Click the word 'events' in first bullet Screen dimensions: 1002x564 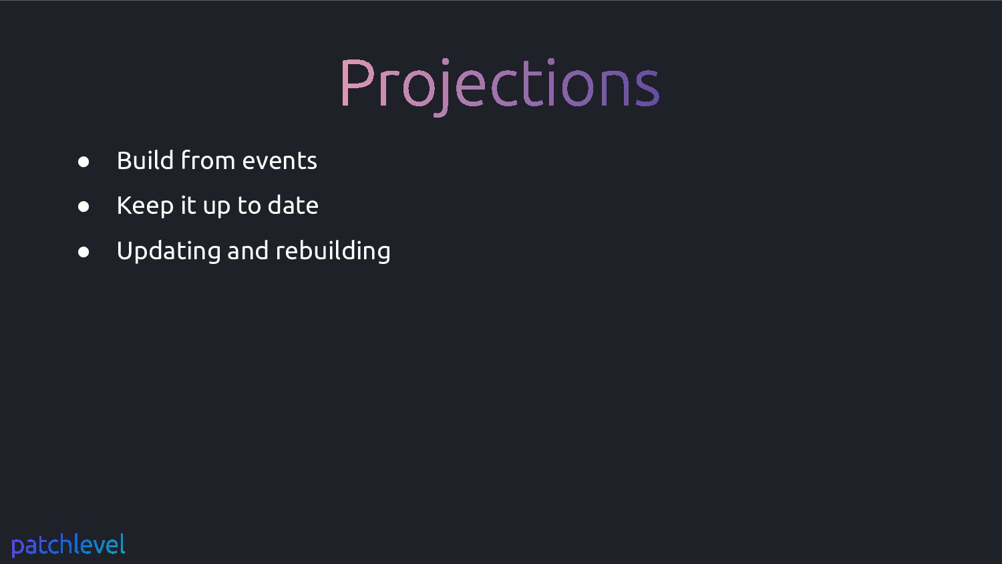pos(280,162)
